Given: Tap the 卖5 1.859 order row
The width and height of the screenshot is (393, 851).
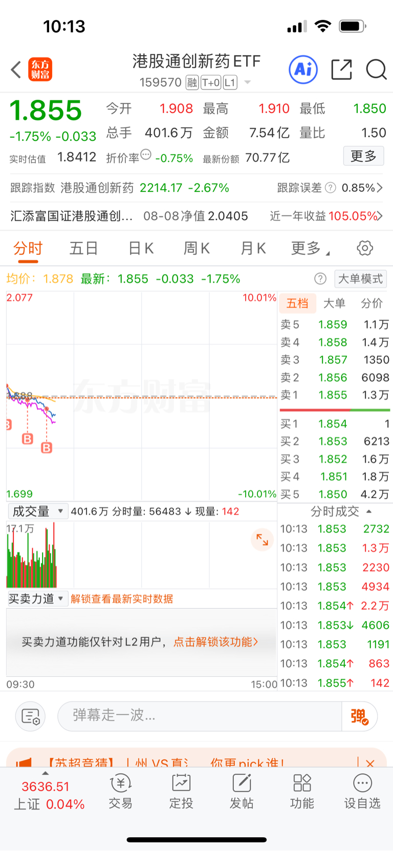Looking at the screenshot, I should pyautogui.click(x=335, y=324).
